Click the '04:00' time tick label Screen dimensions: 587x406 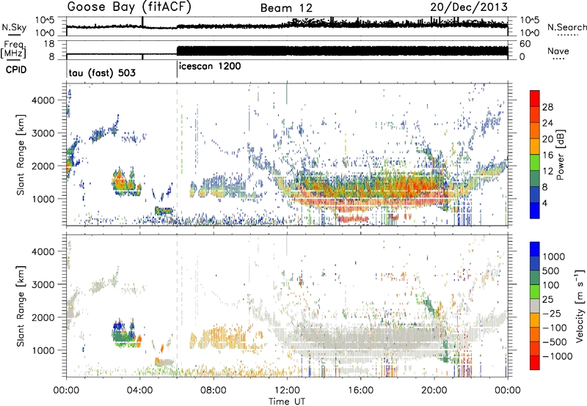pyautogui.click(x=140, y=391)
